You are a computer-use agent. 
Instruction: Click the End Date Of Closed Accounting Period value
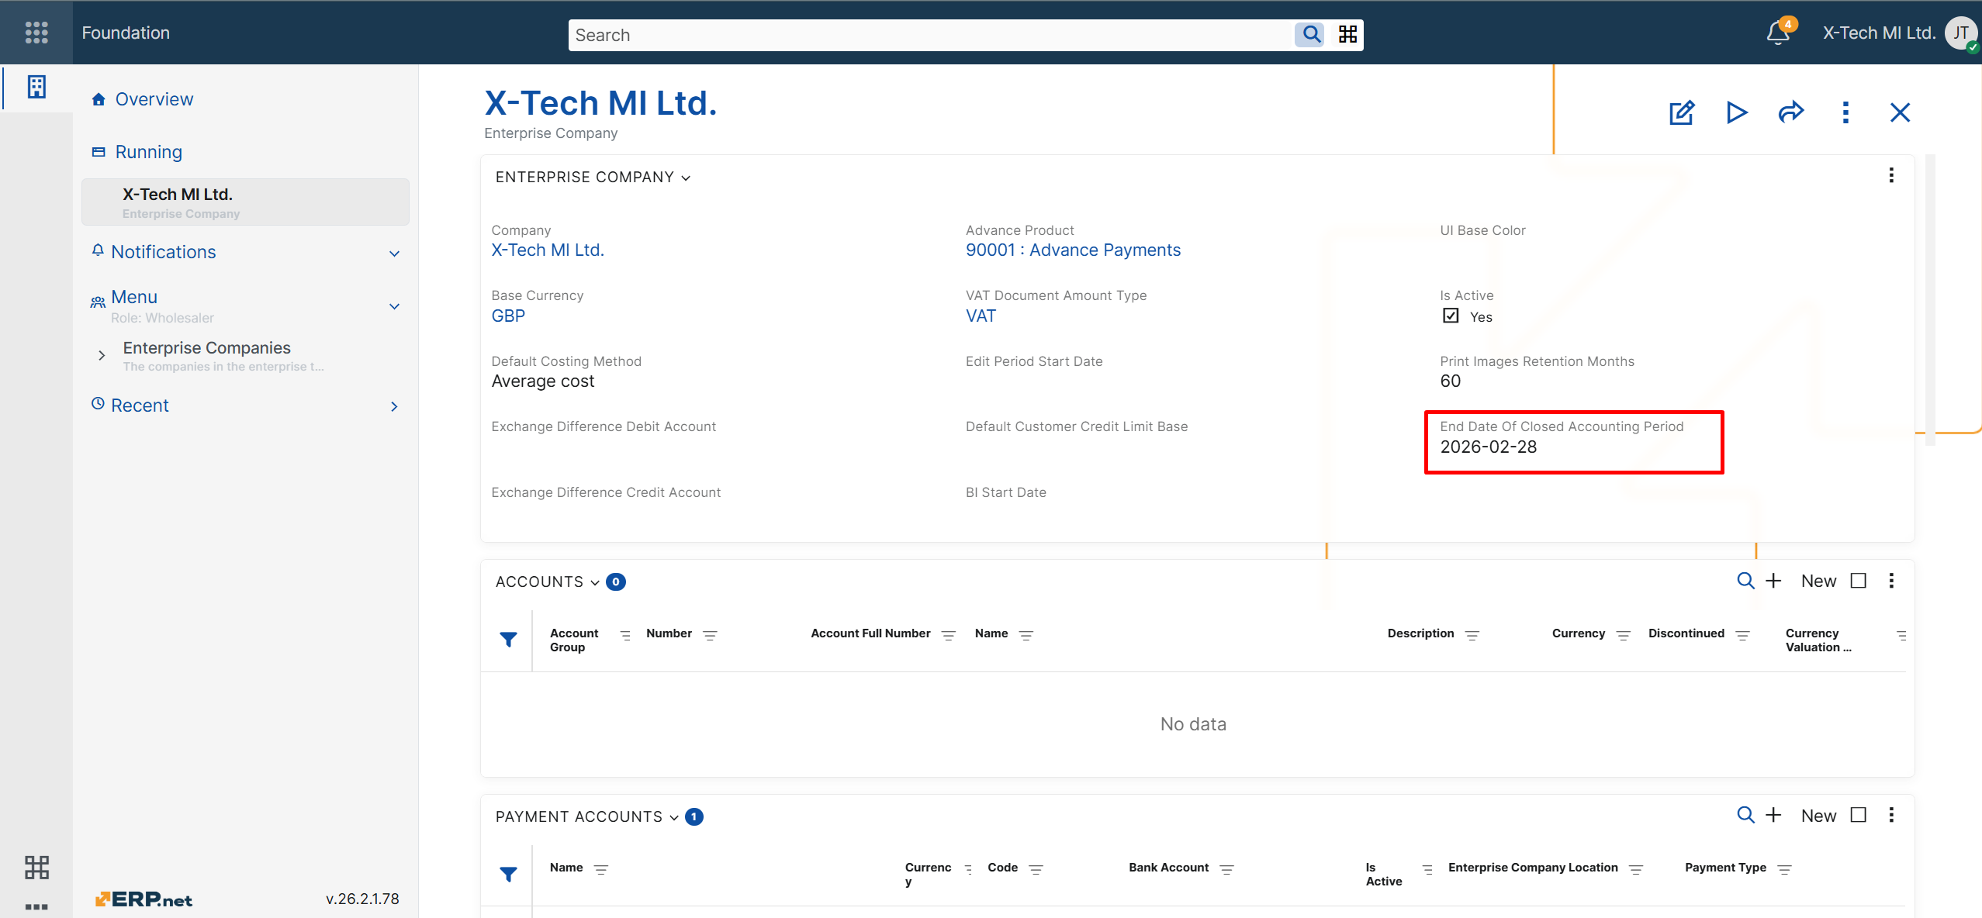[1488, 447]
